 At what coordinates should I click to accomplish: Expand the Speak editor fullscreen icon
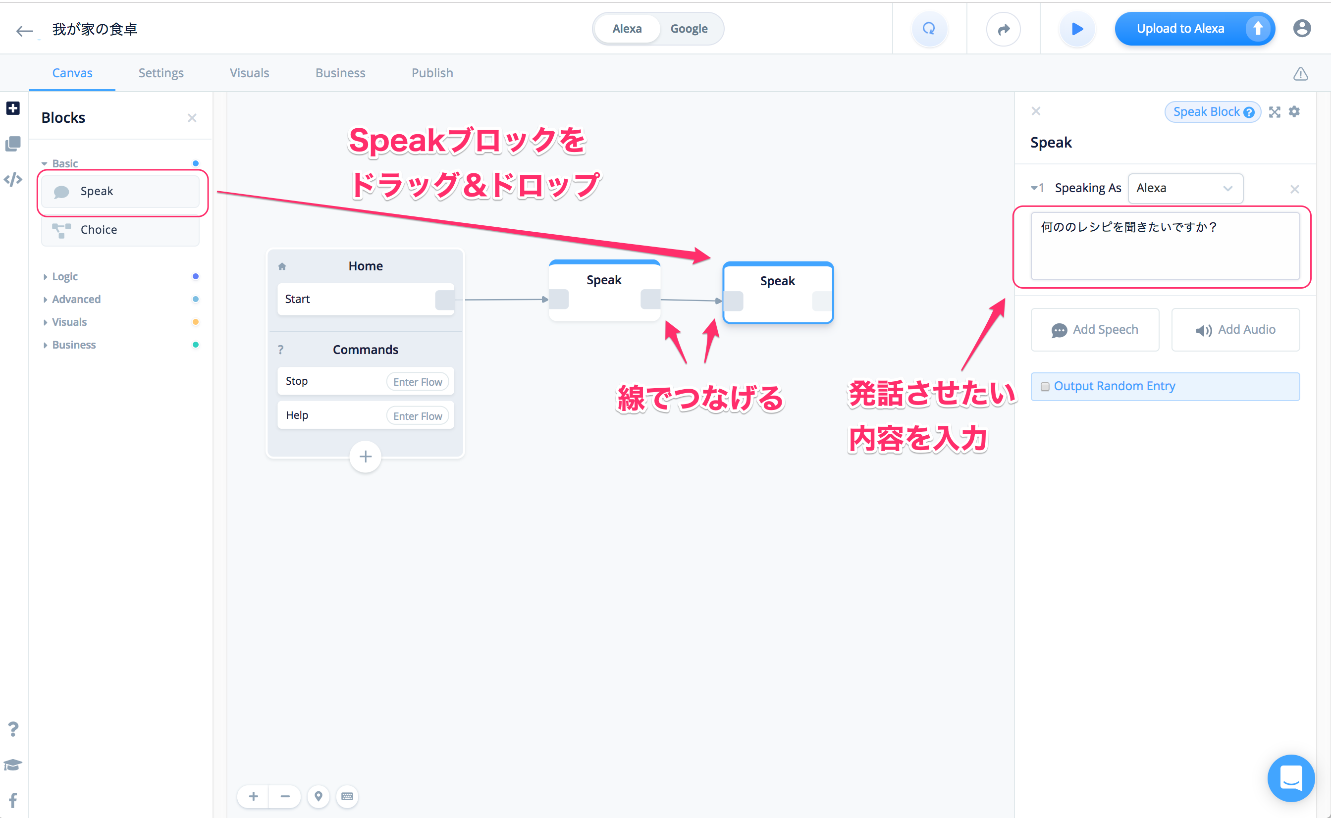[1275, 112]
